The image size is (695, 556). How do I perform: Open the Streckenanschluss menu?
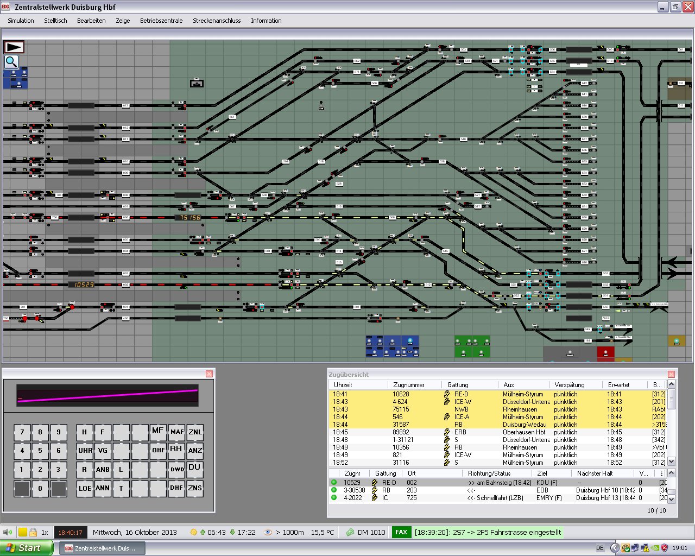pos(217,21)
